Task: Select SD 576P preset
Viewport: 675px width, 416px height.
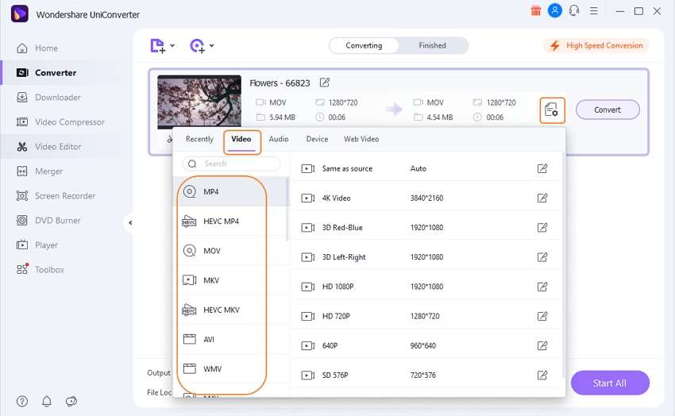Action: tap(426, 376)
